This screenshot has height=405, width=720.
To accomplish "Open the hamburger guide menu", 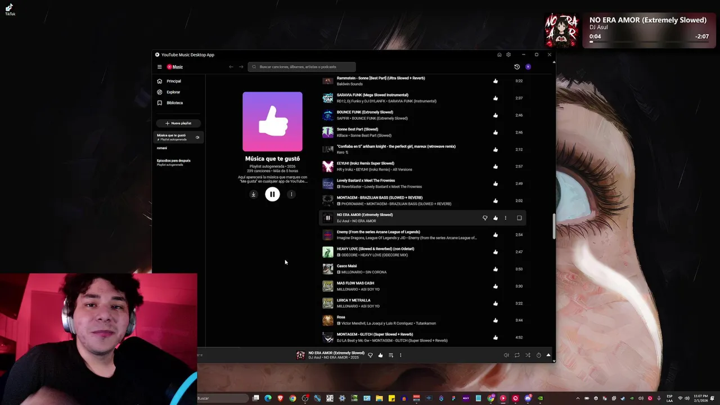I will tap(159, 67).
